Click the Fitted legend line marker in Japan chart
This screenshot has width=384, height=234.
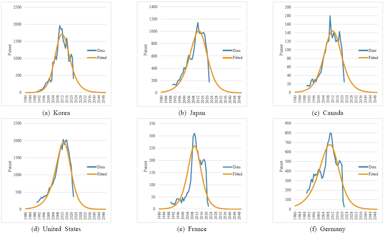pyautogui.click(x=227, y=58)
